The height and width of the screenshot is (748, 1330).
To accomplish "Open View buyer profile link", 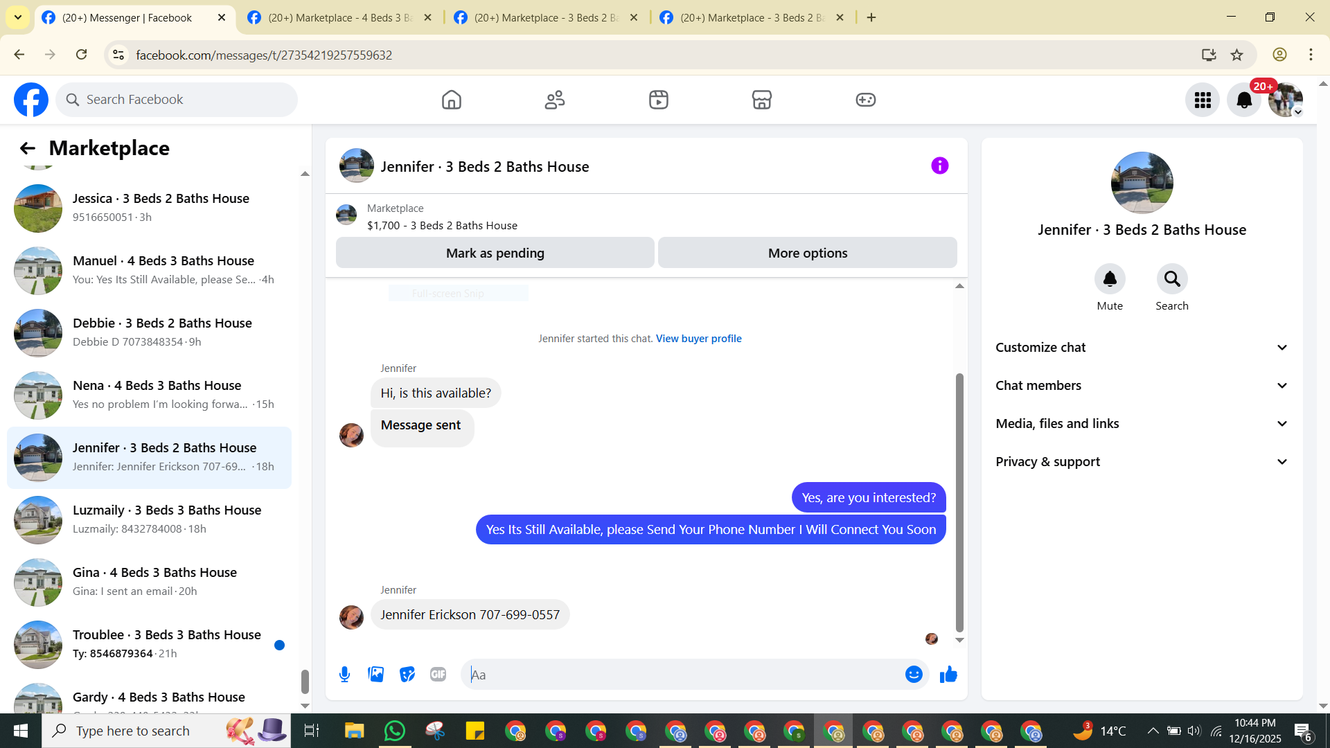I will 698,339.
